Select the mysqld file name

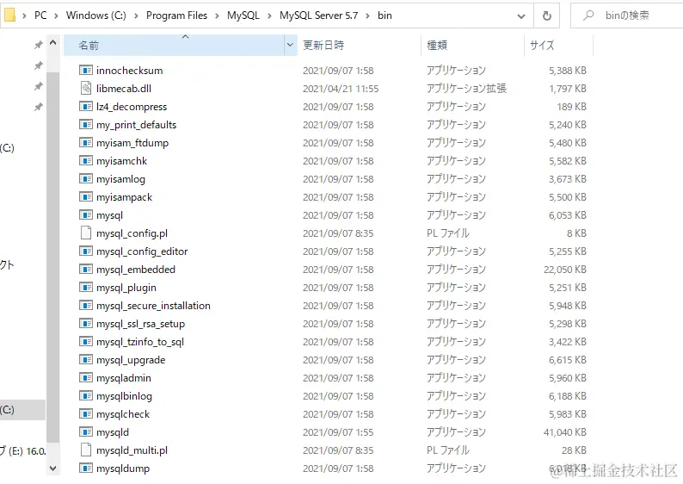click(113, 432)
